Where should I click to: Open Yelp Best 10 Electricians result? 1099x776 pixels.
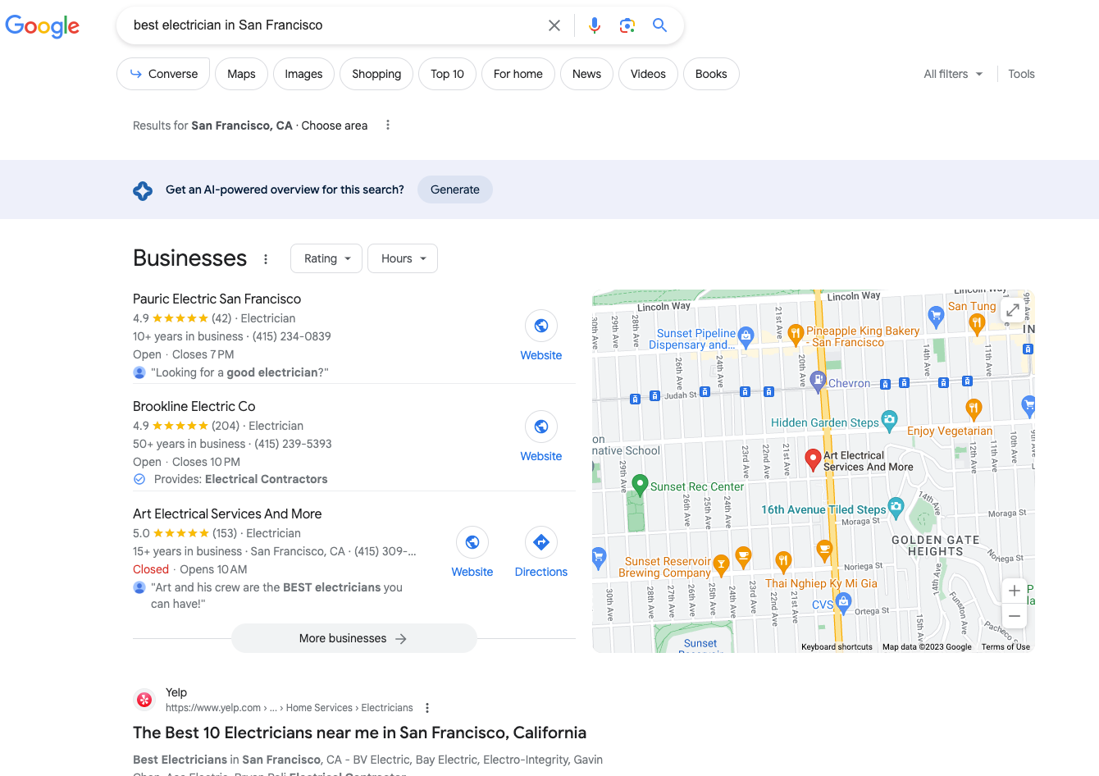click(x=359, y=733)
